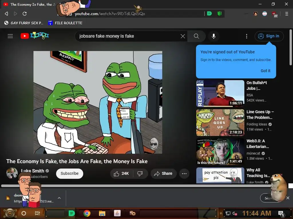
Task: Click the steampunk Start button on taskbar
Action: (x=10, y=213)
